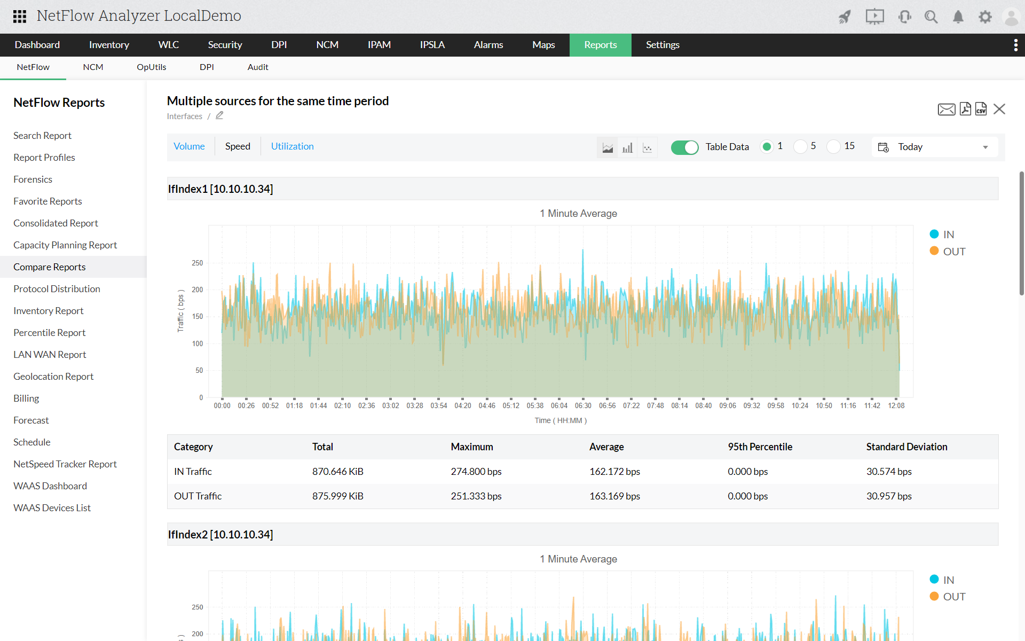The width and height of the screenshot is (1025, 641).
Task: Open the Alarms main menu tab
Action: (488, 45)
